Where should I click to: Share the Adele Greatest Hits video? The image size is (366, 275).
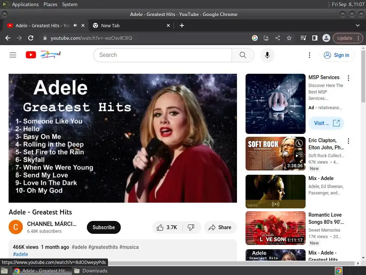pos(220,227)
